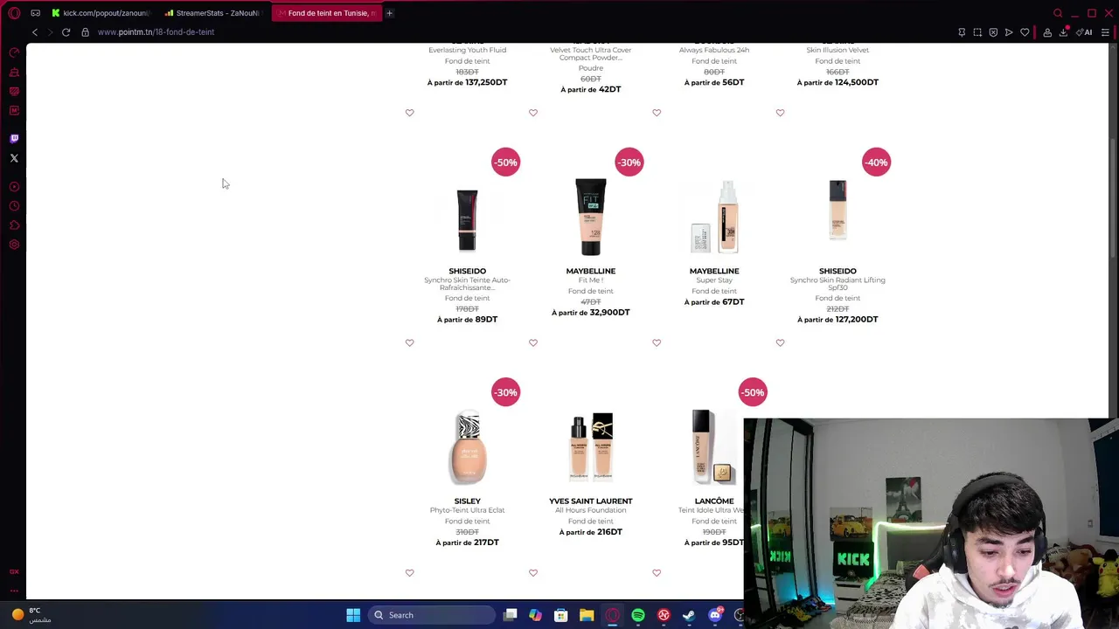Click the Everlasting Youth Fluid product link
The height and width of the screenshot is (629, 1119).
click(467, 50)
